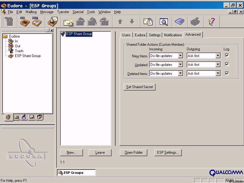Click the Attach File toolbar icon
Viewport: 244px width, 183px height.
148,22
